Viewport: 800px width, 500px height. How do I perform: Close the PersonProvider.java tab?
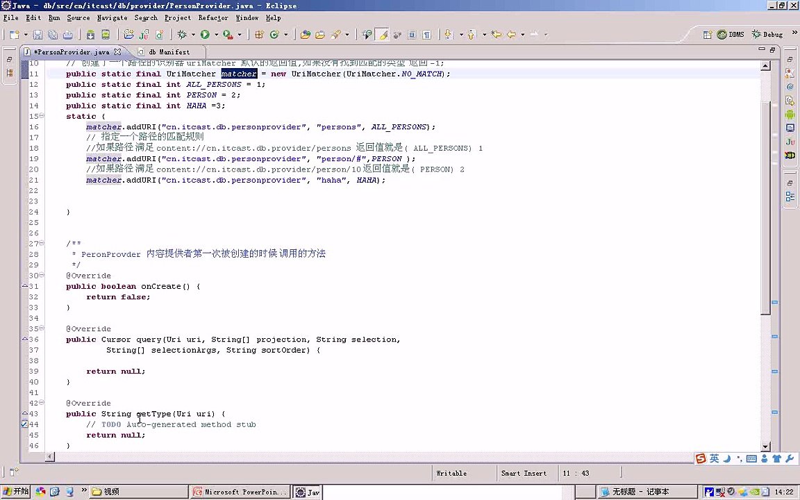[x=118, y=51]
